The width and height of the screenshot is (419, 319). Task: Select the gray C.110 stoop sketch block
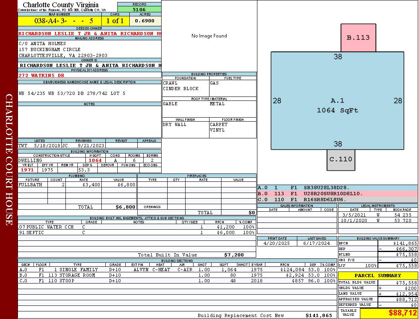(340, 159)
